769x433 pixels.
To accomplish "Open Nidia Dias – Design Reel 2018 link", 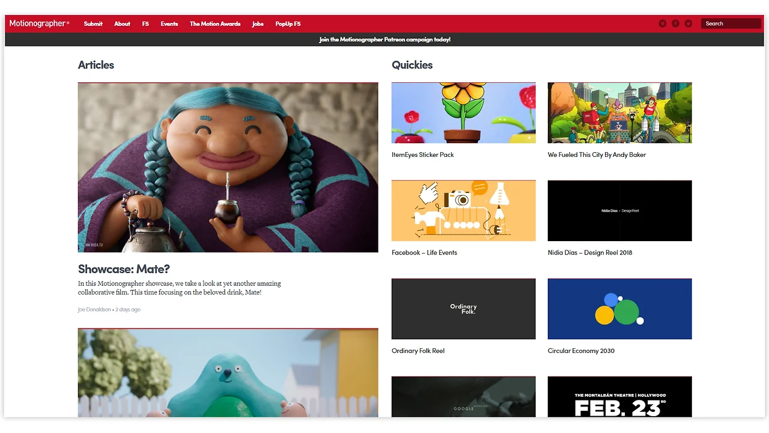I will [590, 253].
